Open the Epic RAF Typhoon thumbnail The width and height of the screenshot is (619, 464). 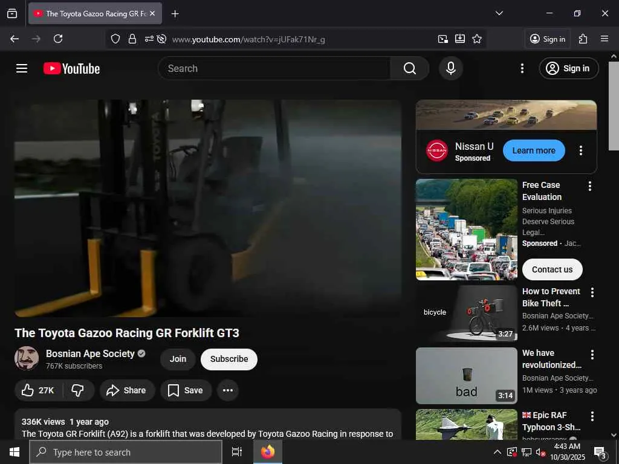coord(466,425)
